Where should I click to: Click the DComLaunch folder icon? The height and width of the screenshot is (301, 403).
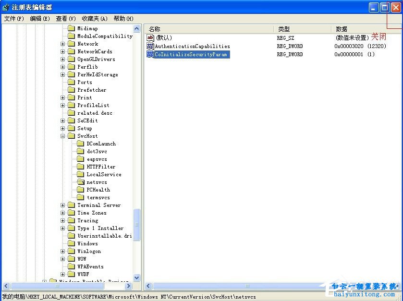point(81,144)
